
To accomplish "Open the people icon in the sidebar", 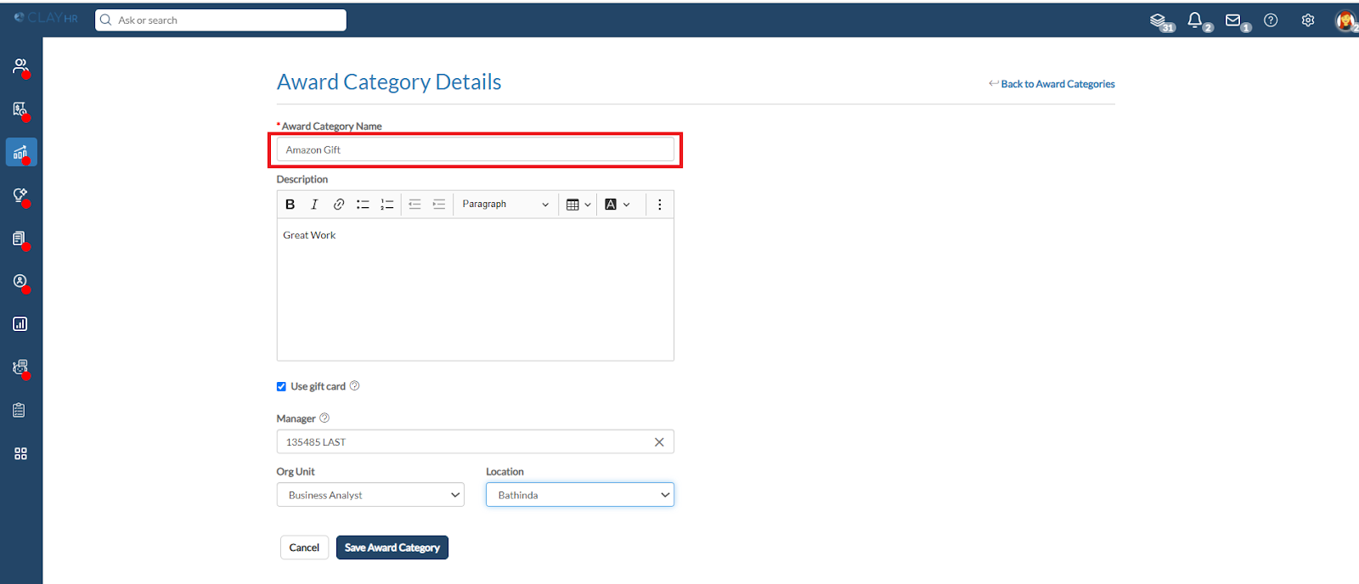I will (x=20, y=66).
